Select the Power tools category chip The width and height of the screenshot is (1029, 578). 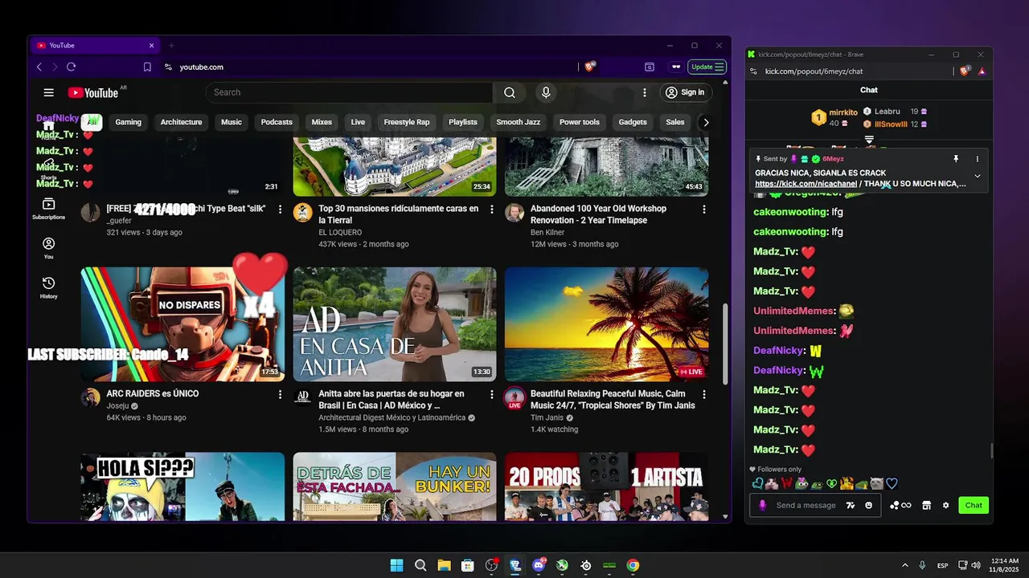580,122
